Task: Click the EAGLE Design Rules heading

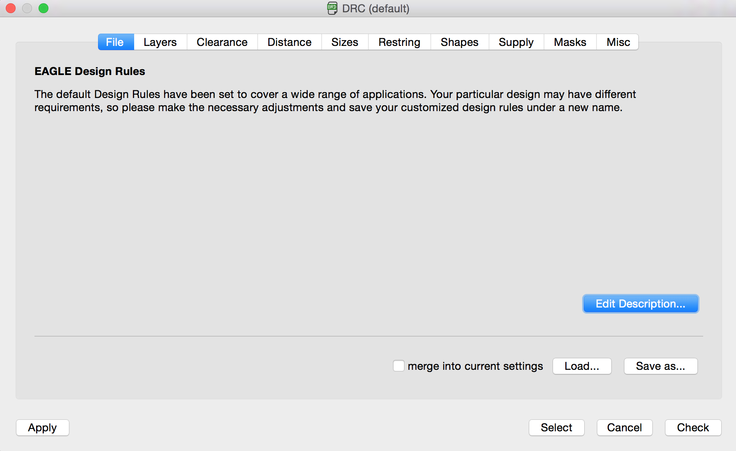Action: pos(90,71)
